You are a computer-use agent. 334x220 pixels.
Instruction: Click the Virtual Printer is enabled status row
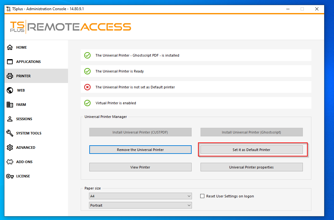point(196,103)
